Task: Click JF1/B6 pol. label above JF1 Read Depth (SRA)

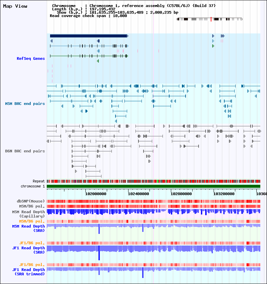Action: click(32, 243)
